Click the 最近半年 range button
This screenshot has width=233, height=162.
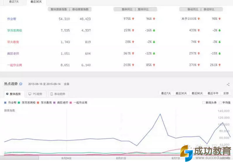tap(213, 93)
